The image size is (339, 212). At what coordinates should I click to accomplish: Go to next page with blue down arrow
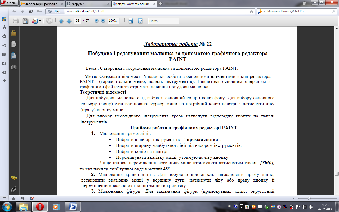[69, 21]
